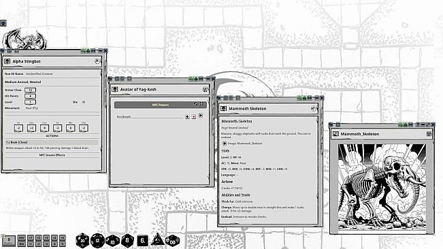Toggle the DIS disadvantage modifier

click(22, 244)
